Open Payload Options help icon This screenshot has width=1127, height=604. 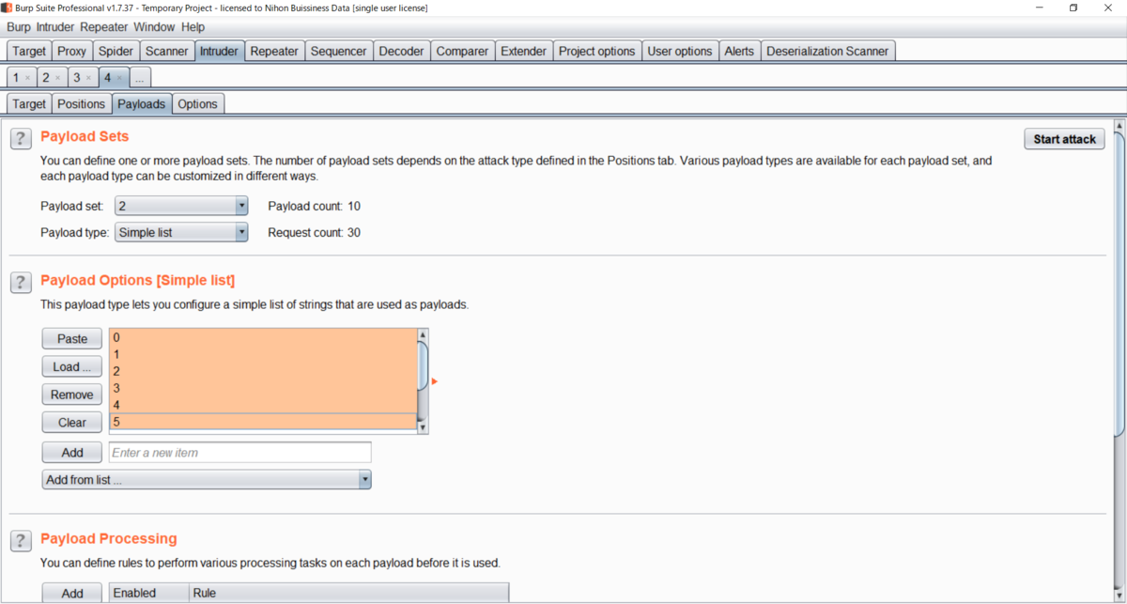(21, 283)
